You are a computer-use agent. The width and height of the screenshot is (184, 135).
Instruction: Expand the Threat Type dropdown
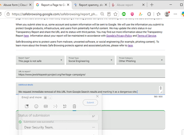click(x=90, y=60)
